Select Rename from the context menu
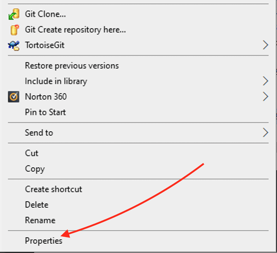Viewport: 277px width, 253px height. (40, 220)
